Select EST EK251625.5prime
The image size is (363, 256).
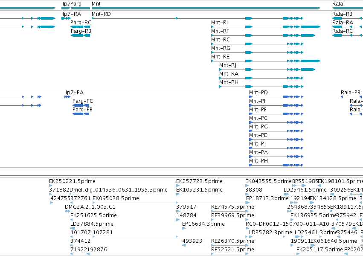click(93, 215)
